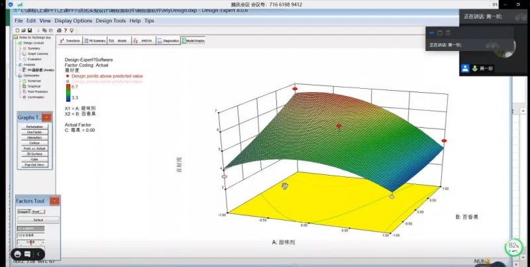Click the 3D Surface graph button
Image resolution: width=530 pixels, height=267 pixels.
pos(34,153)
